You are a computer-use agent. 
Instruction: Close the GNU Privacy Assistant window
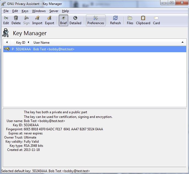pos(182,3)
